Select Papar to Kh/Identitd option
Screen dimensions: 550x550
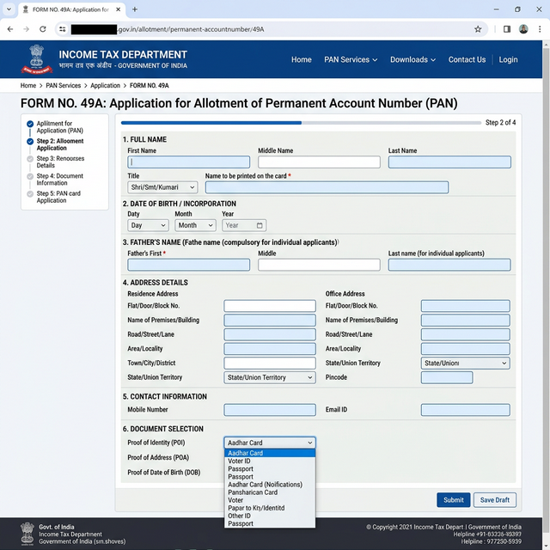tap(270, 508)
